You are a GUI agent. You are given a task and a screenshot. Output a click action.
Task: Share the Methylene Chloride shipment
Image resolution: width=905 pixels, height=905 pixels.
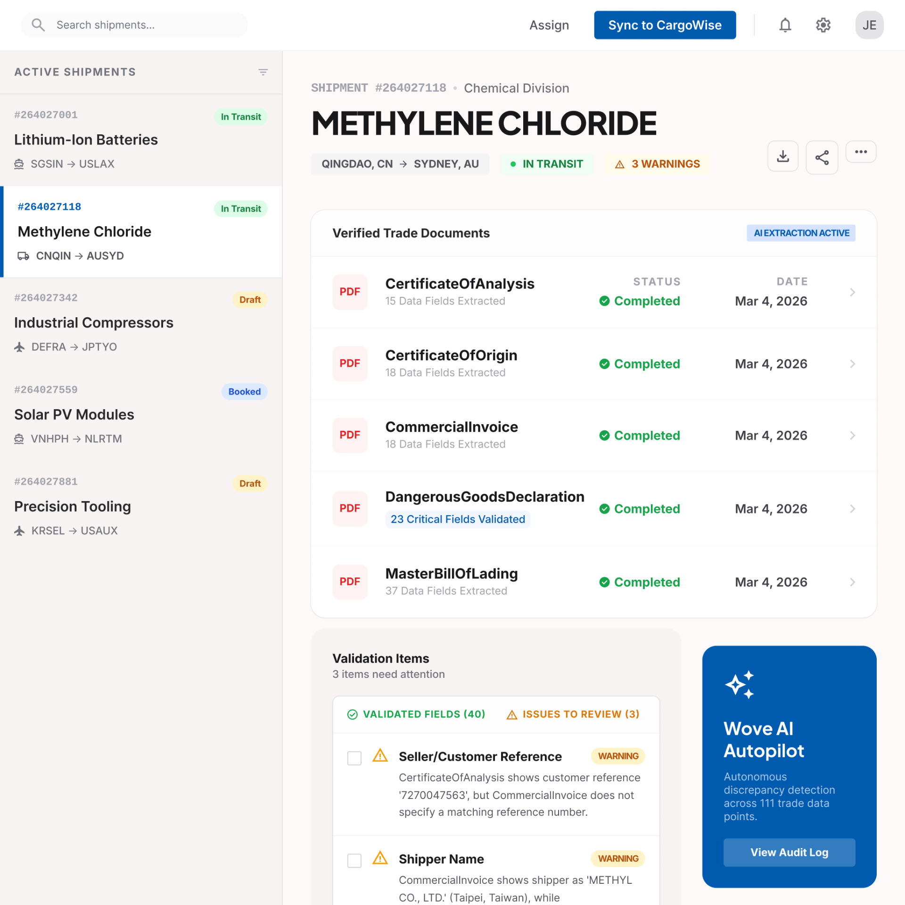[822, 157]
